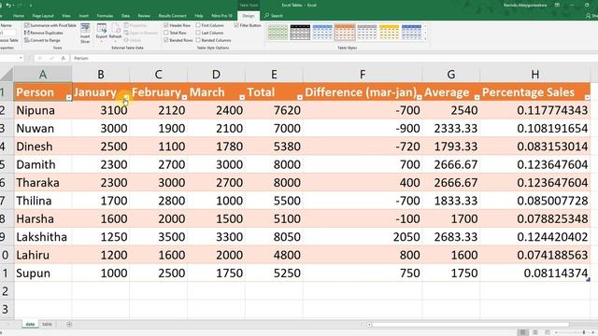Apply the orange table style
Viewport: 598px width, 336px height.
point(345,33)
